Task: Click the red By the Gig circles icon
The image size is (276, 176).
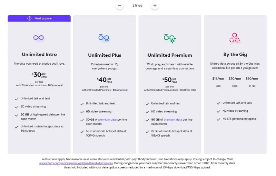Action: point(235,38)
